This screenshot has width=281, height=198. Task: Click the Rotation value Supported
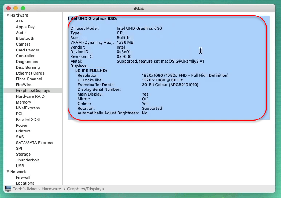tap(152, 108)
